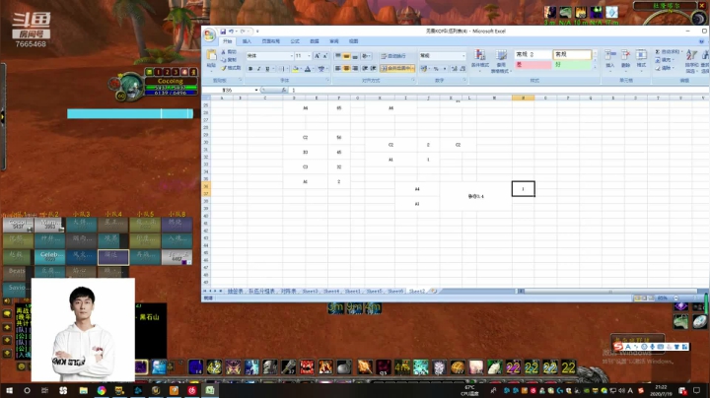Apply the yellow fill color bucket
Screen dimensions: 710x398
[295, 69]
